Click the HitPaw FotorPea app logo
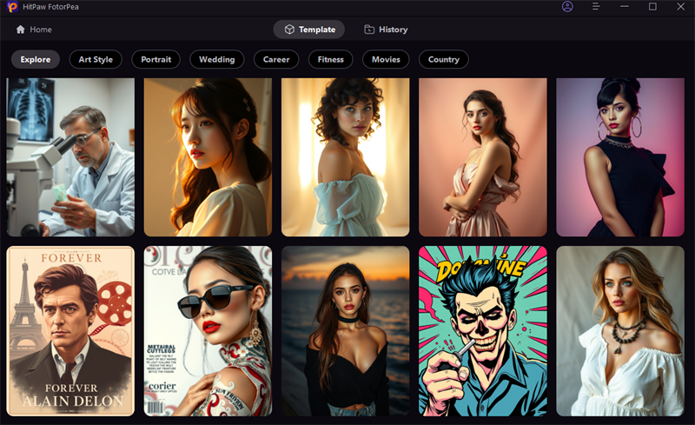695x425 pixels. (x=12, y=7)
